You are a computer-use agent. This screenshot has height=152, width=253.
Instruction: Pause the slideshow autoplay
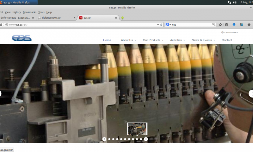coord(146,139)
